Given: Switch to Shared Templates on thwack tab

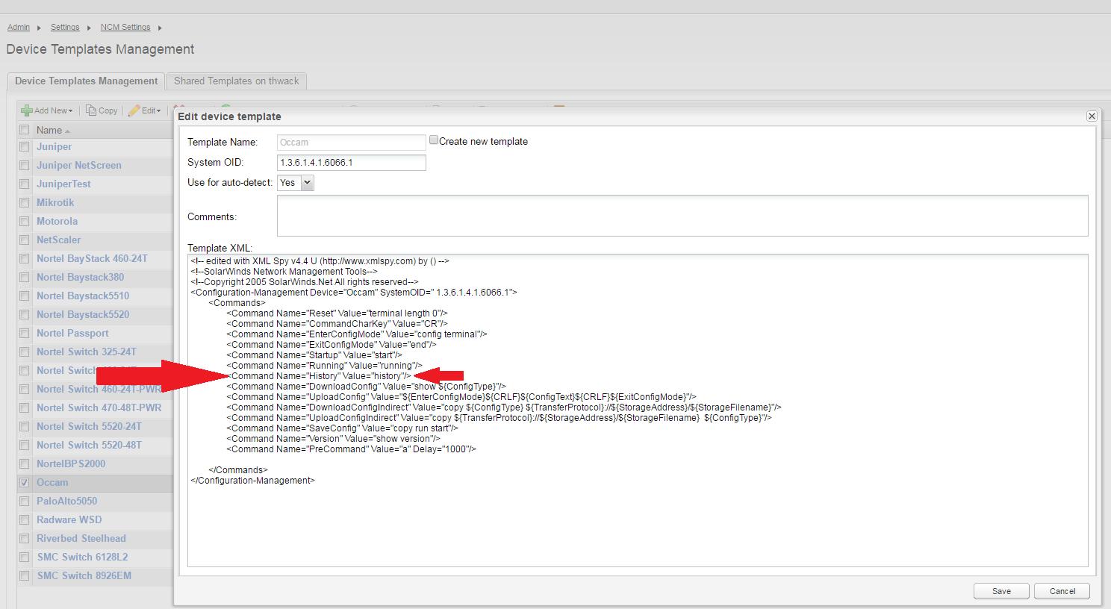Looking at the screenshot, I should click(x=236, y=81).
